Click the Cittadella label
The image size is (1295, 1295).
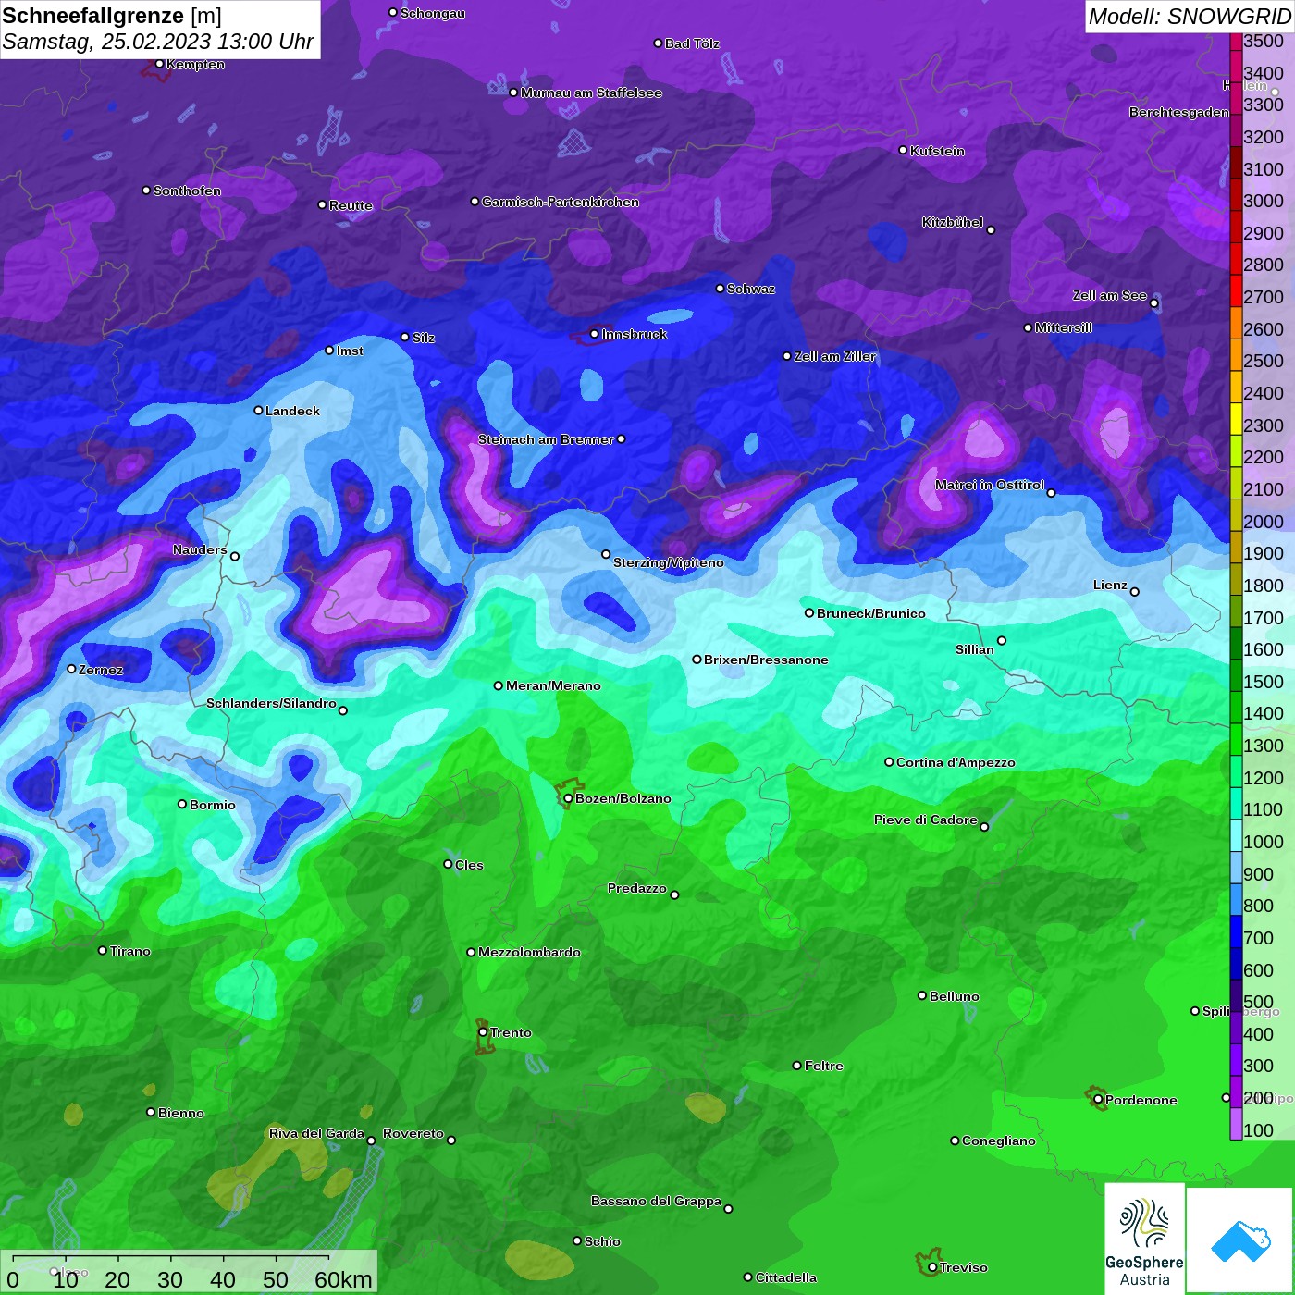pos(786,1277)
